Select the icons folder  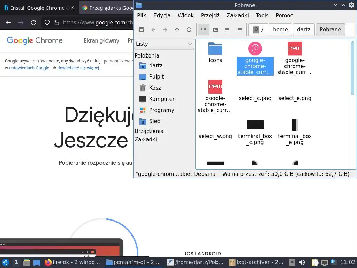coord(215,52)
